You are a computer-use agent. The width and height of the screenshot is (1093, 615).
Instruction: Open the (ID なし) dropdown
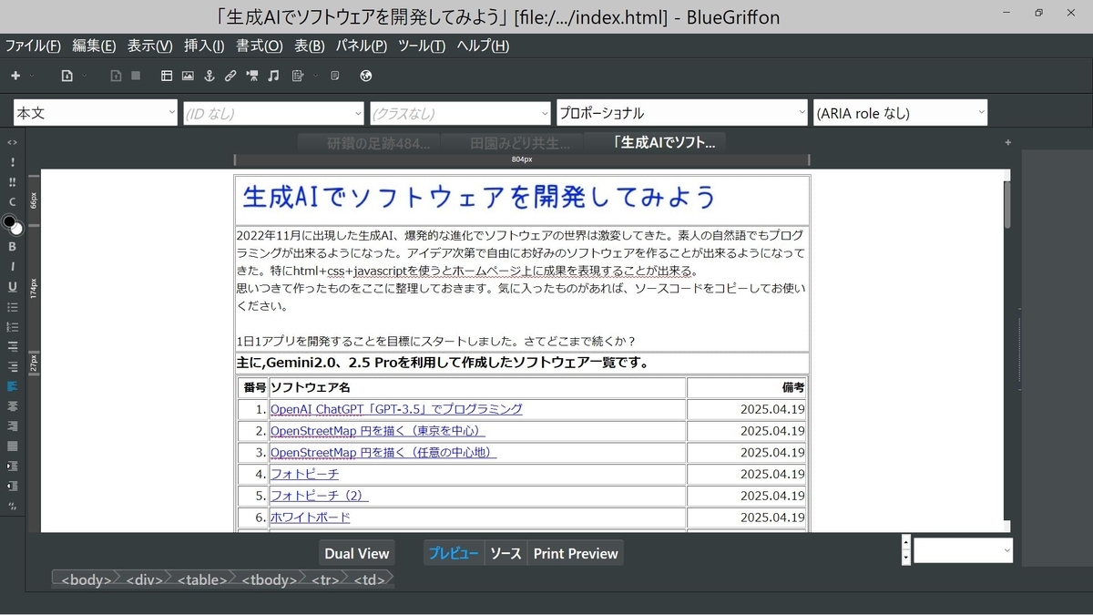[x=273, y=113]
